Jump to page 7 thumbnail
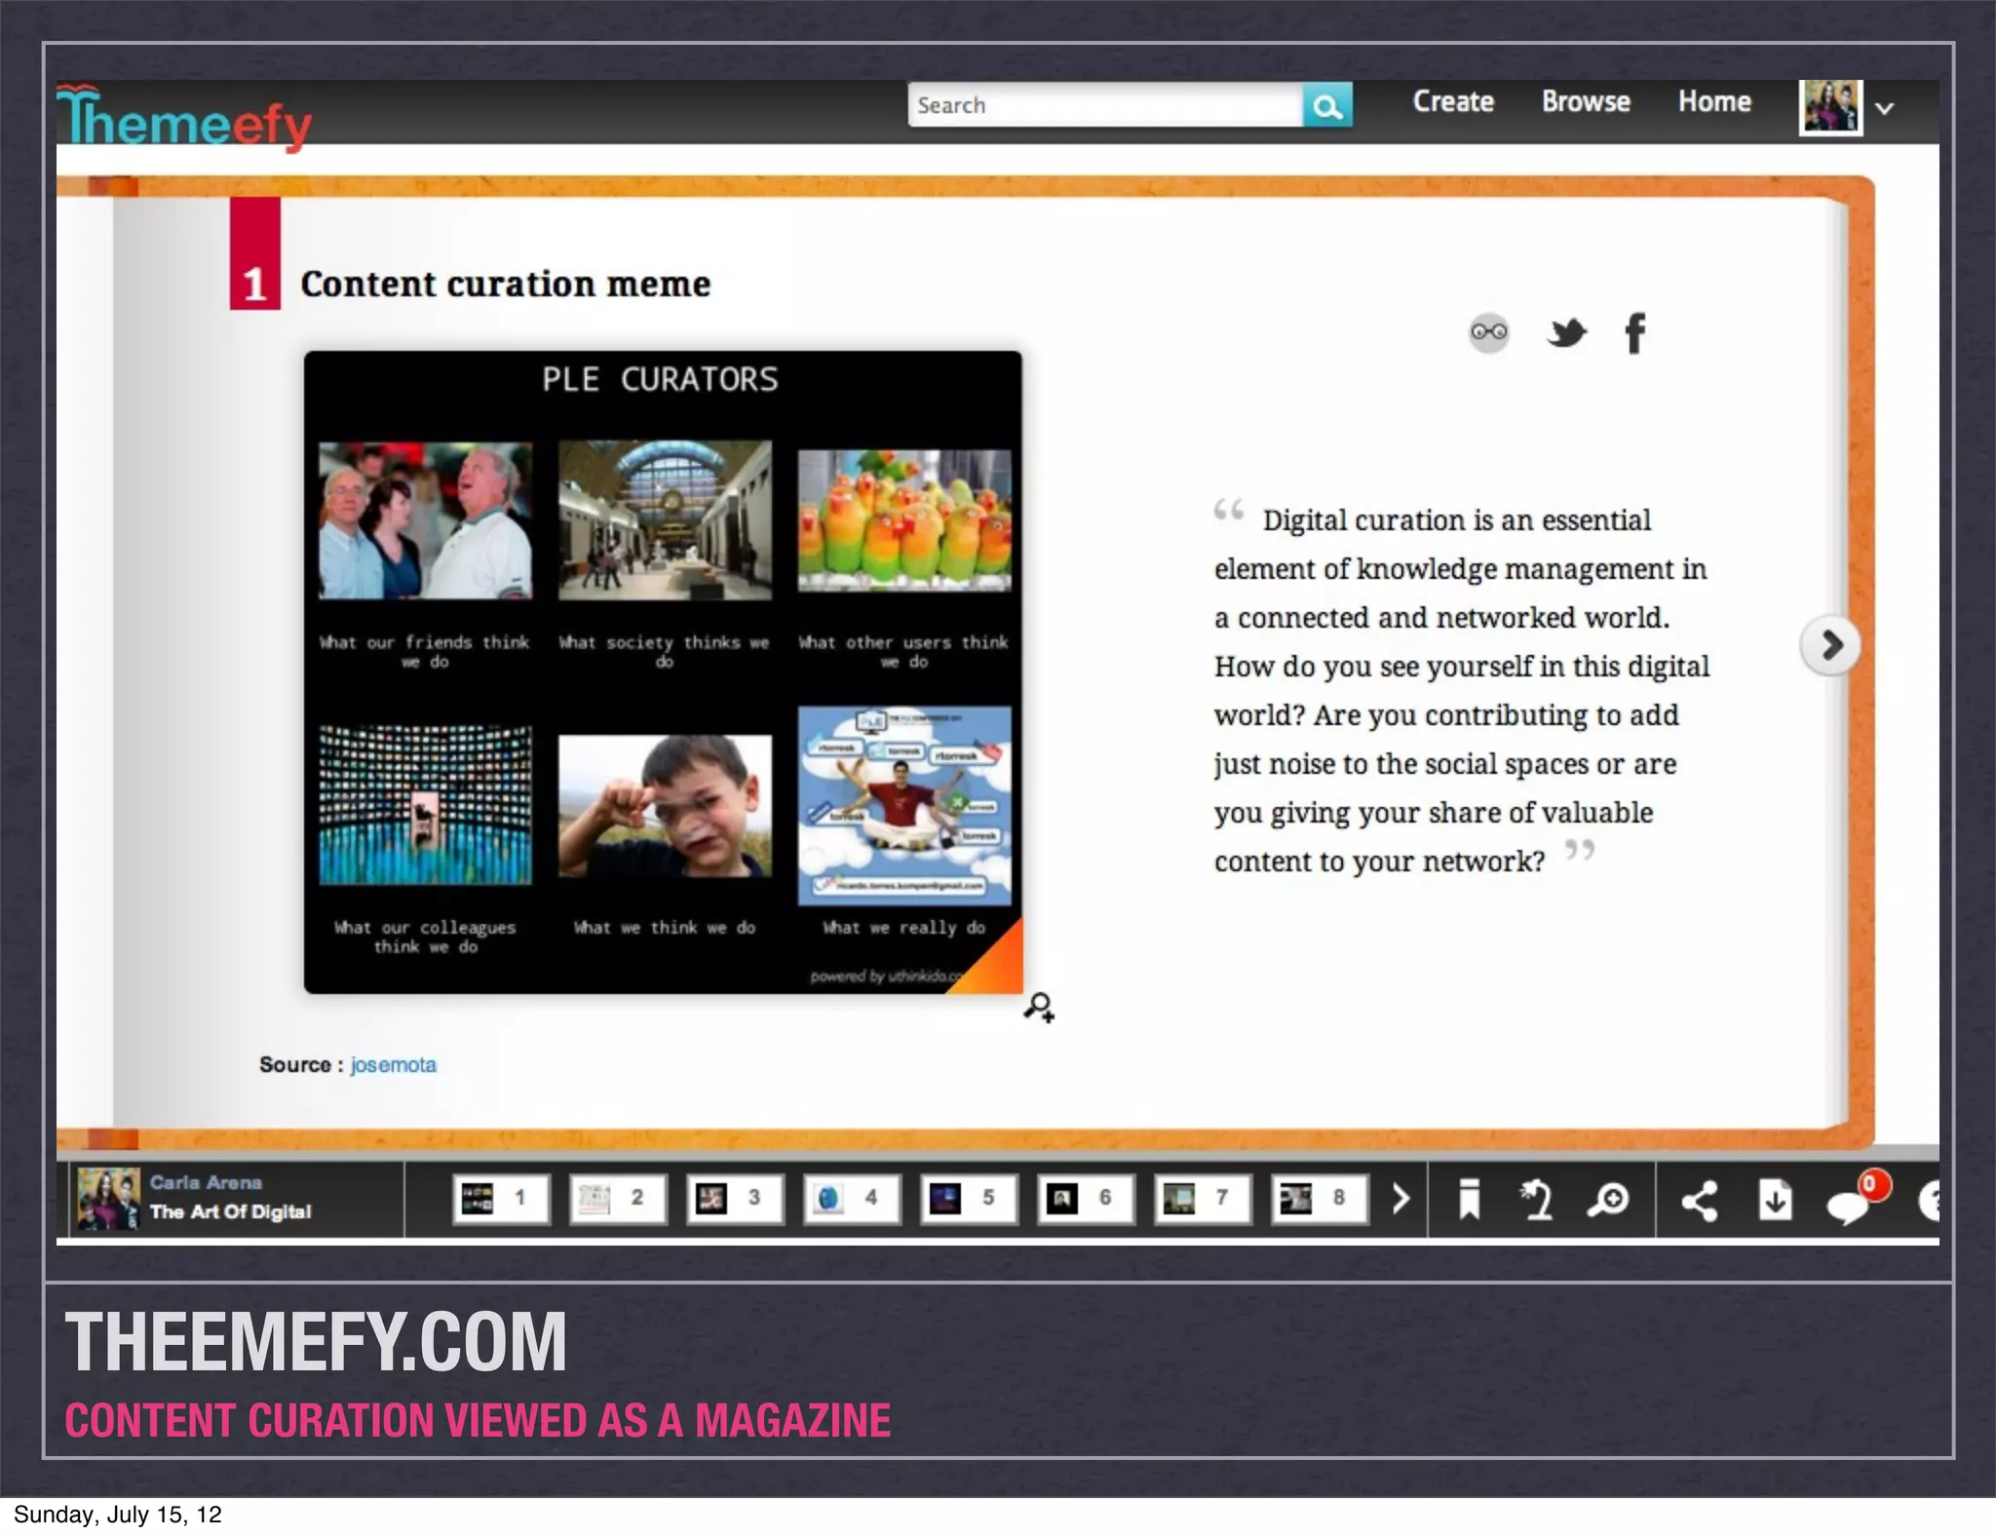The image size is (1996, 1536). tap(1203, 1199)
